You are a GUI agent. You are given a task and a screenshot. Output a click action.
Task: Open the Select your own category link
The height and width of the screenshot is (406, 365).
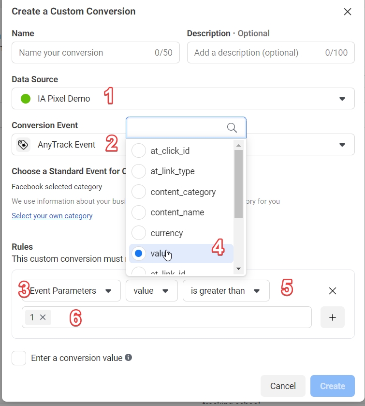[52, 216]
